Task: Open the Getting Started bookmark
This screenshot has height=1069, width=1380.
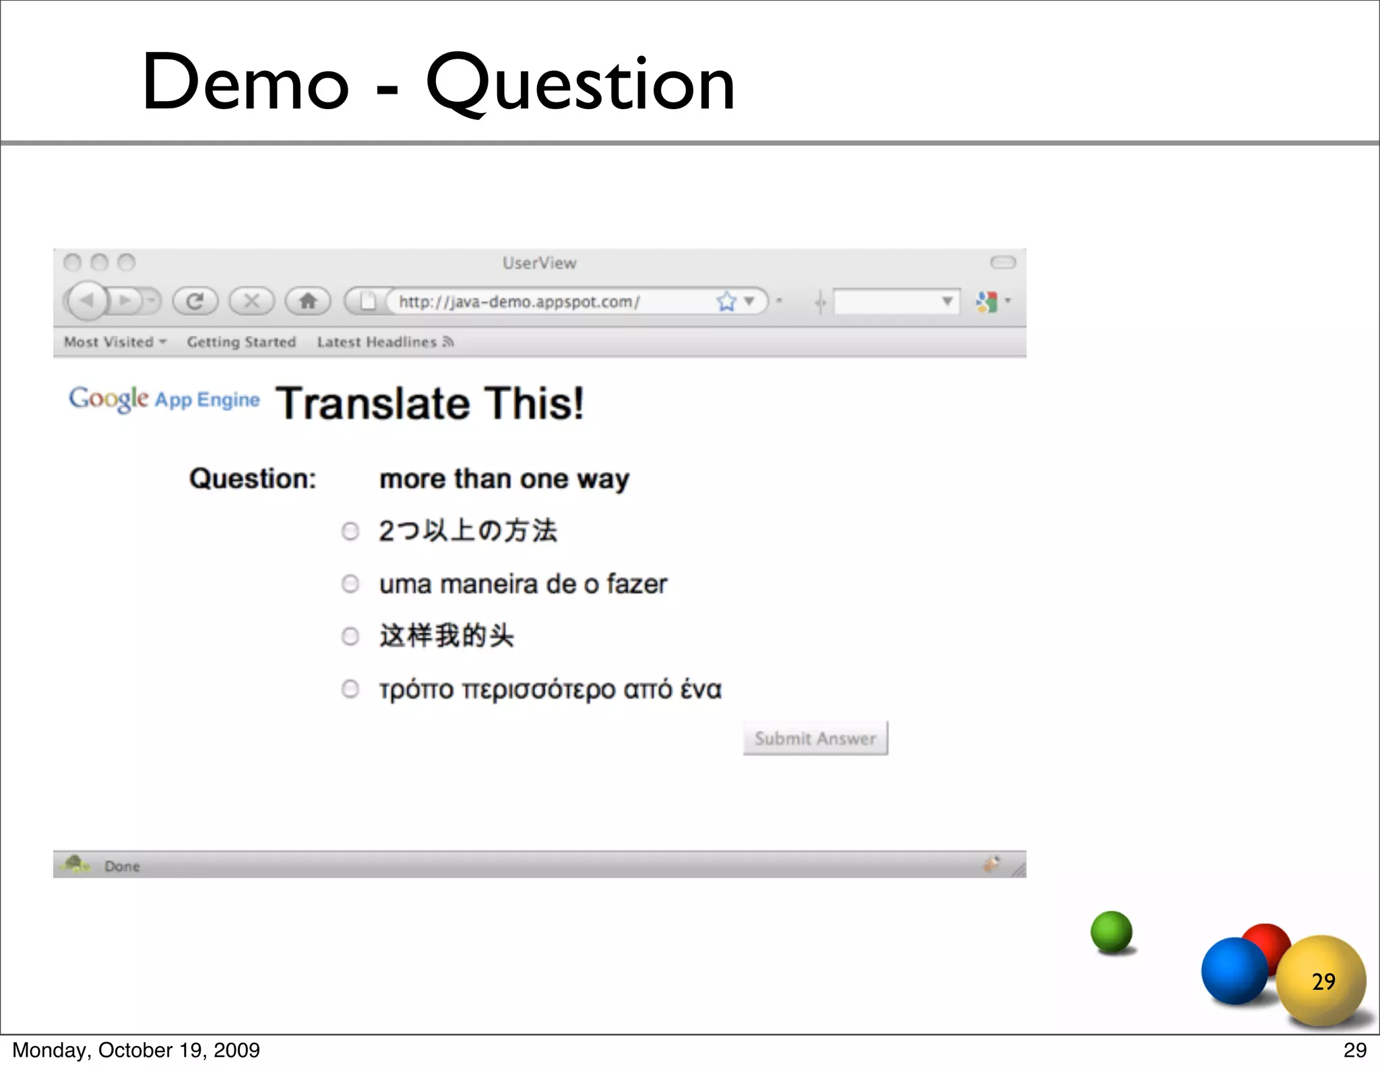Action: (x=241, y=342)
